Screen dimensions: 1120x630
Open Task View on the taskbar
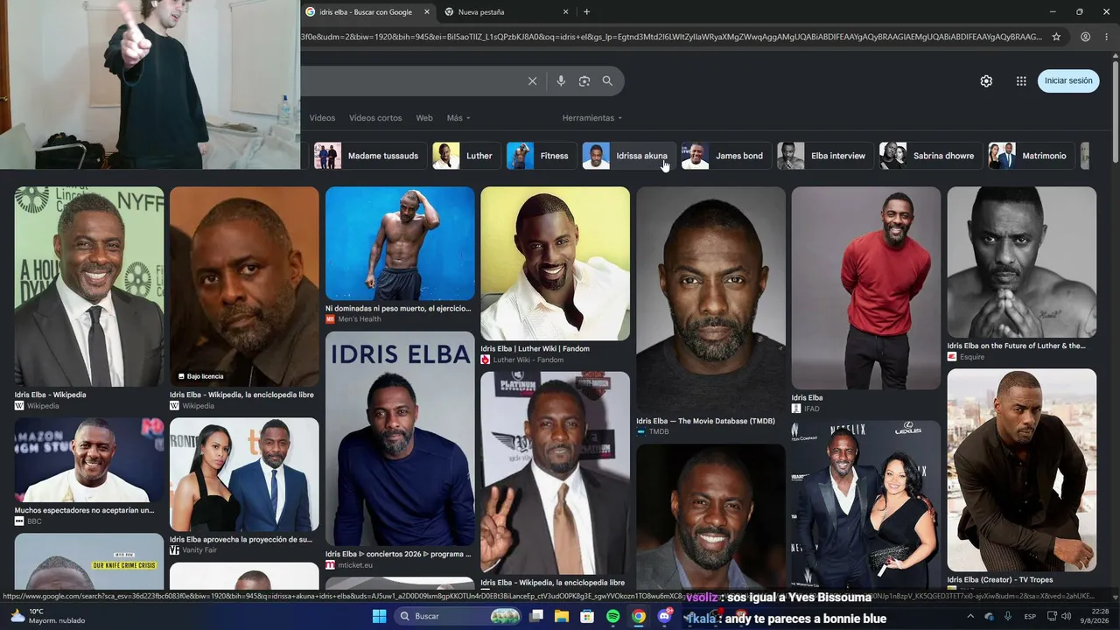535,617
